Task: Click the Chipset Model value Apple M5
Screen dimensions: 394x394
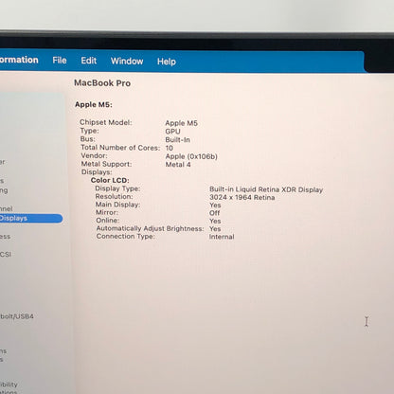Action: point(181,123)
